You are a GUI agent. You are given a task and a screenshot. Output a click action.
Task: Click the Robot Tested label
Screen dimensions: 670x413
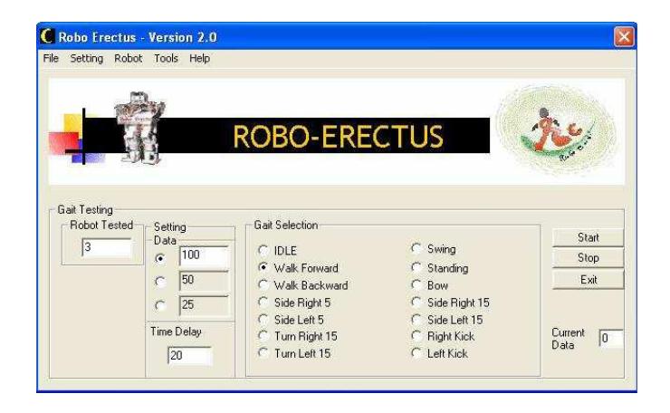pyautogui.click(x=101, y=225)
